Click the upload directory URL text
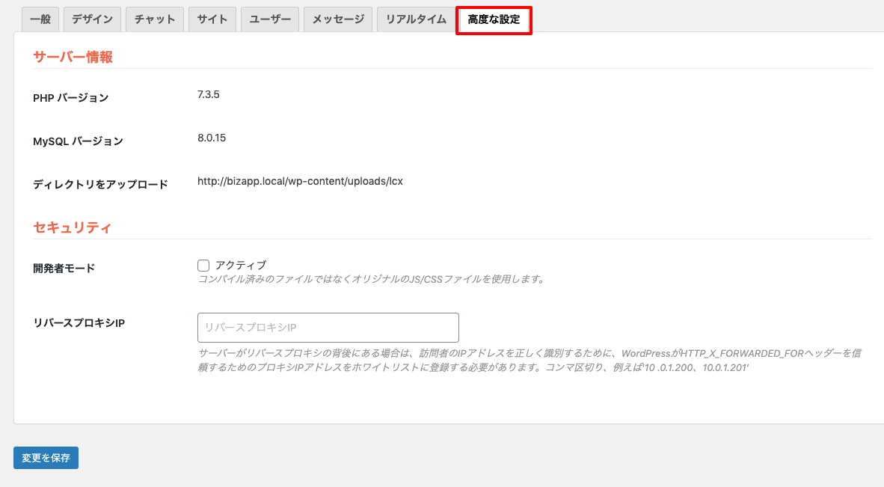Image resolution: width=884 pixels, height=487 pixels. tap(300, 181)
